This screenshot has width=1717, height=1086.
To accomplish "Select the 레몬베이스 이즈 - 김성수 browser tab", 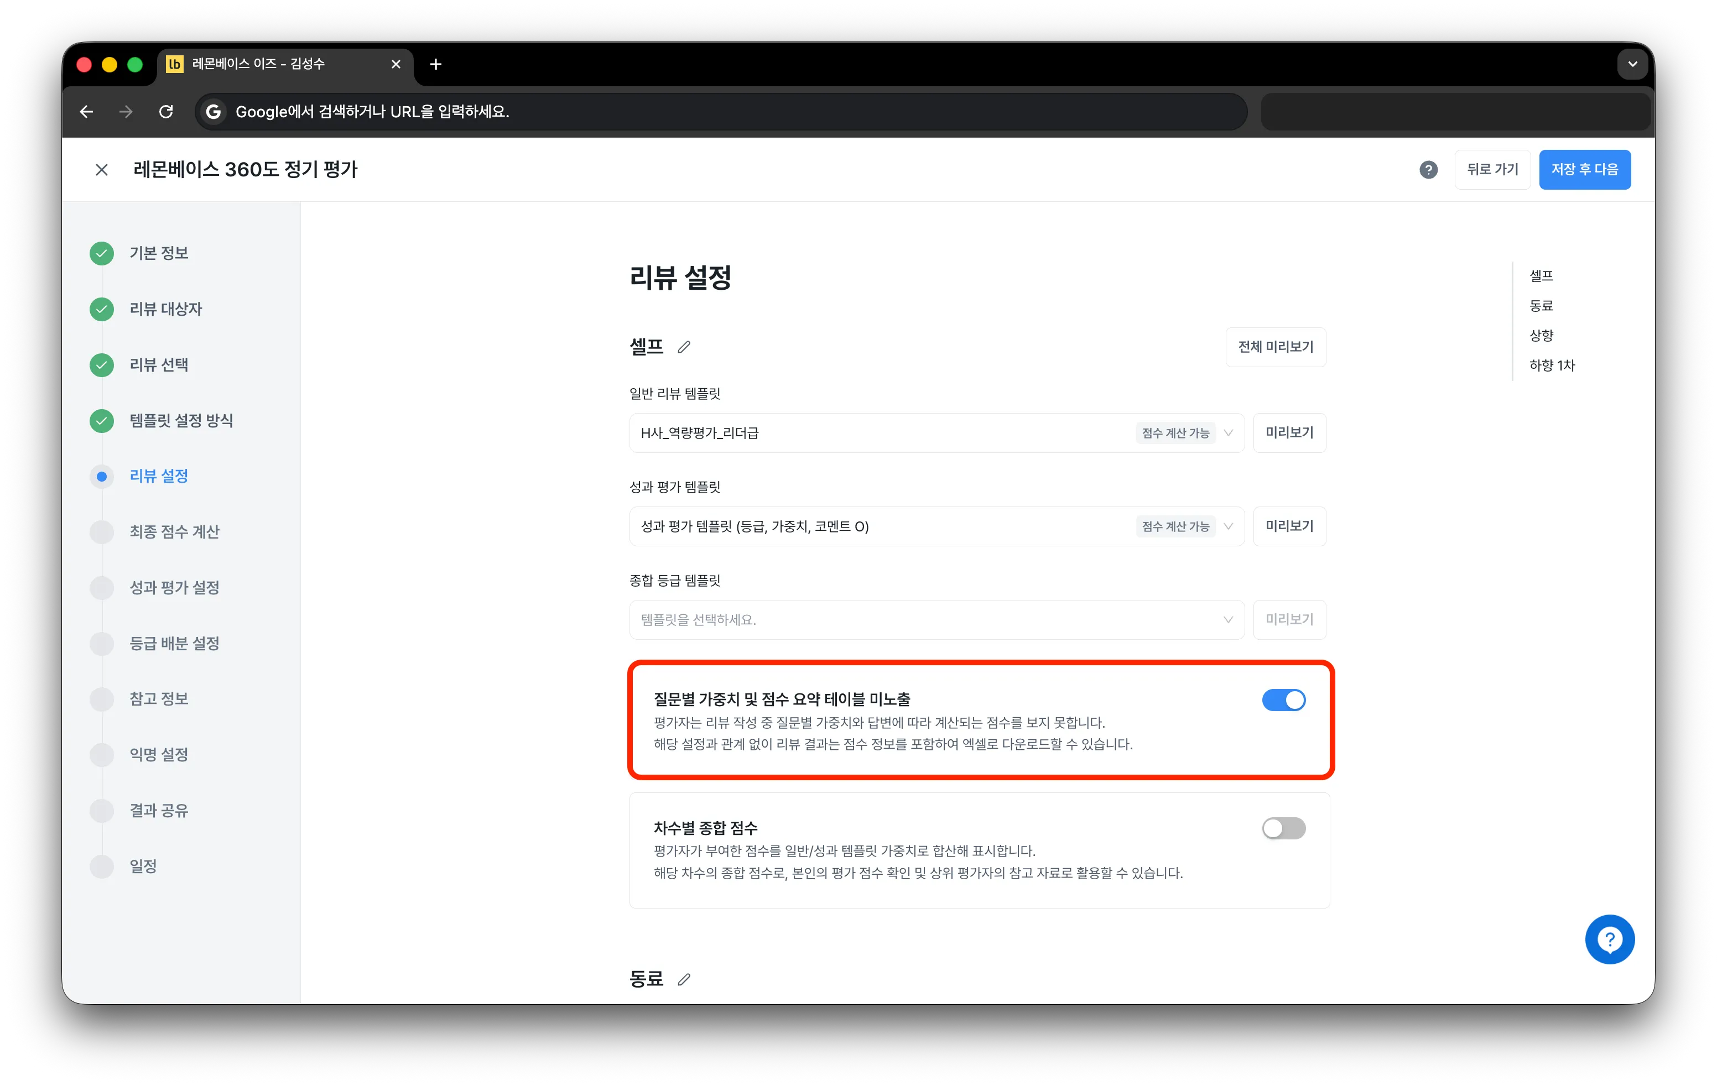I will (x=284, y=64).
